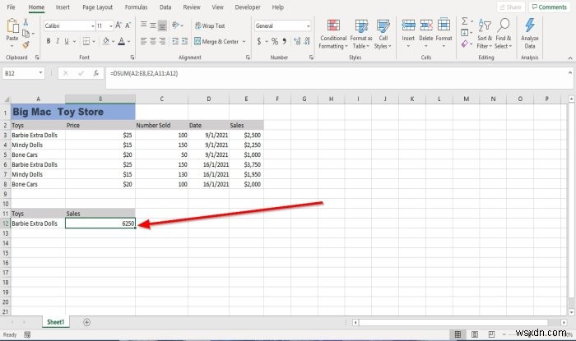Open the Font dialog launcher

pos(132,58)
